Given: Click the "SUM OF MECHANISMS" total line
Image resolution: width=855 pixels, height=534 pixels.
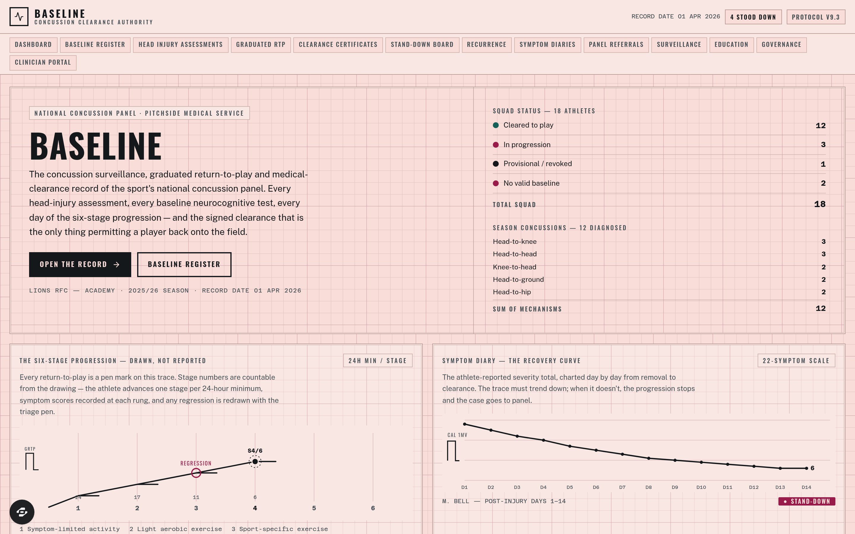Looking at the screenshot, I should 659,309.
